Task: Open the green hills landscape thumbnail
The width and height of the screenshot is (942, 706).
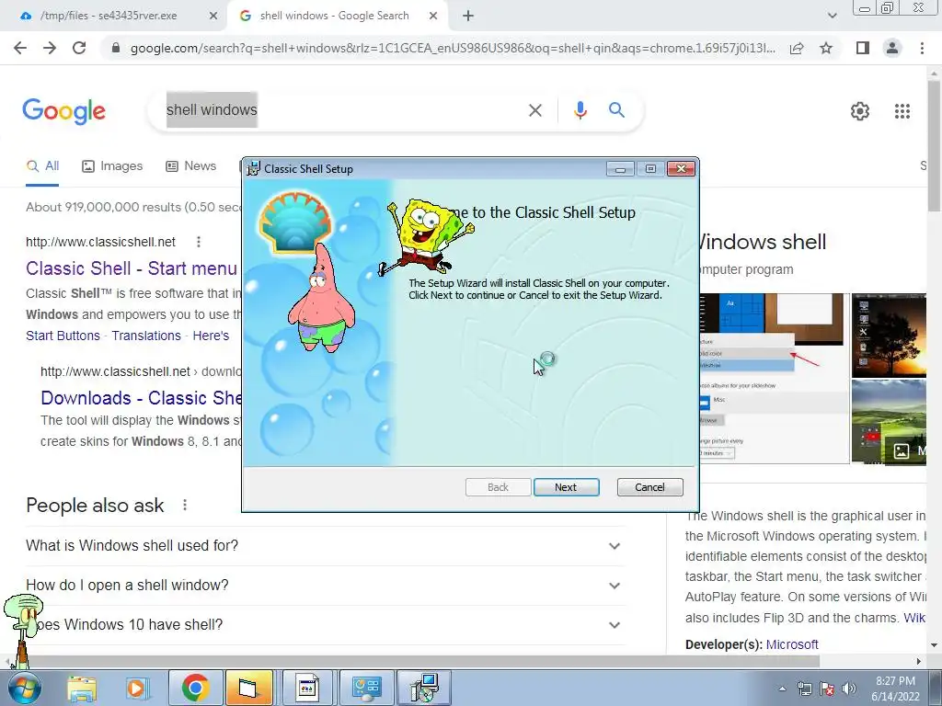Action: (889, 421)
